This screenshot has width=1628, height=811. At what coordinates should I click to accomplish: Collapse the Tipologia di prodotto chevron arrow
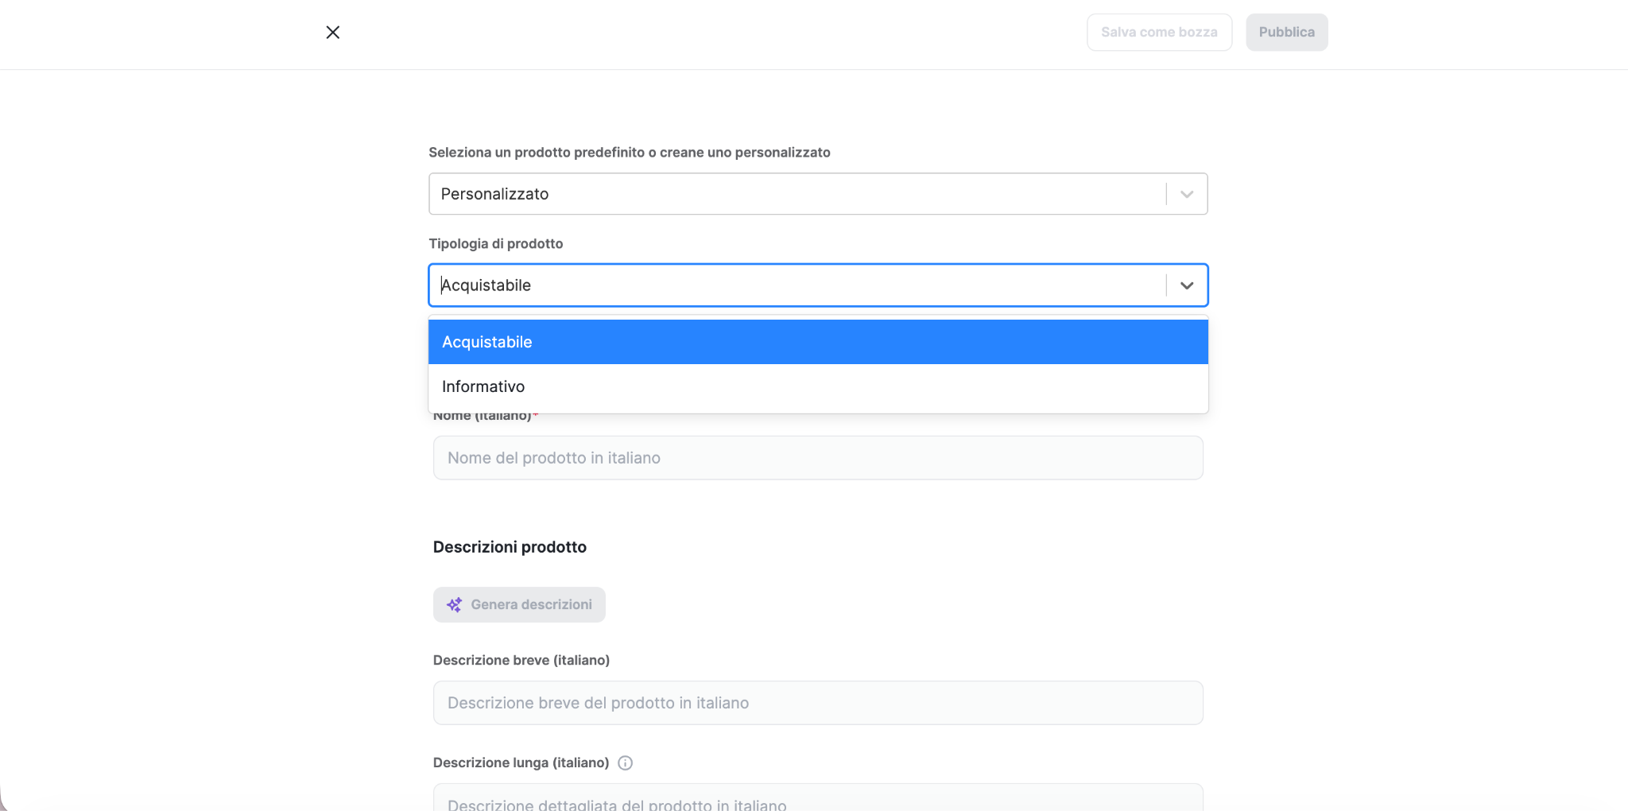coord(1187,285)
